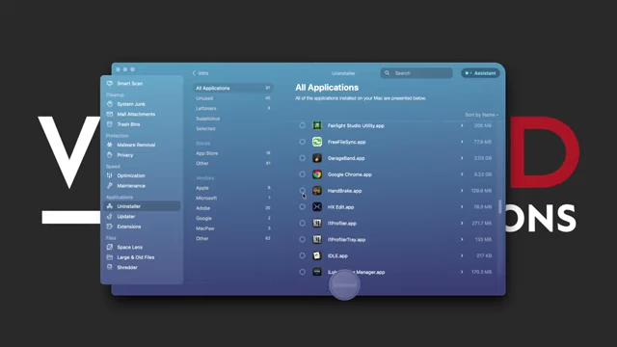
Task: Click the HX Edit app icon
Action: pos(317,207)
